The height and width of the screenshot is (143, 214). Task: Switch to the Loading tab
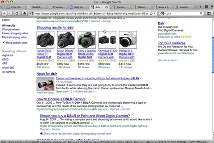tap(183, 7)
